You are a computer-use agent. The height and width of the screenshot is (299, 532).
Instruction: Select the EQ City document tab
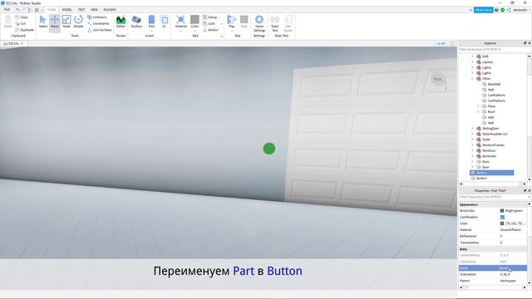pyautogui.click(x=13, y=44)
